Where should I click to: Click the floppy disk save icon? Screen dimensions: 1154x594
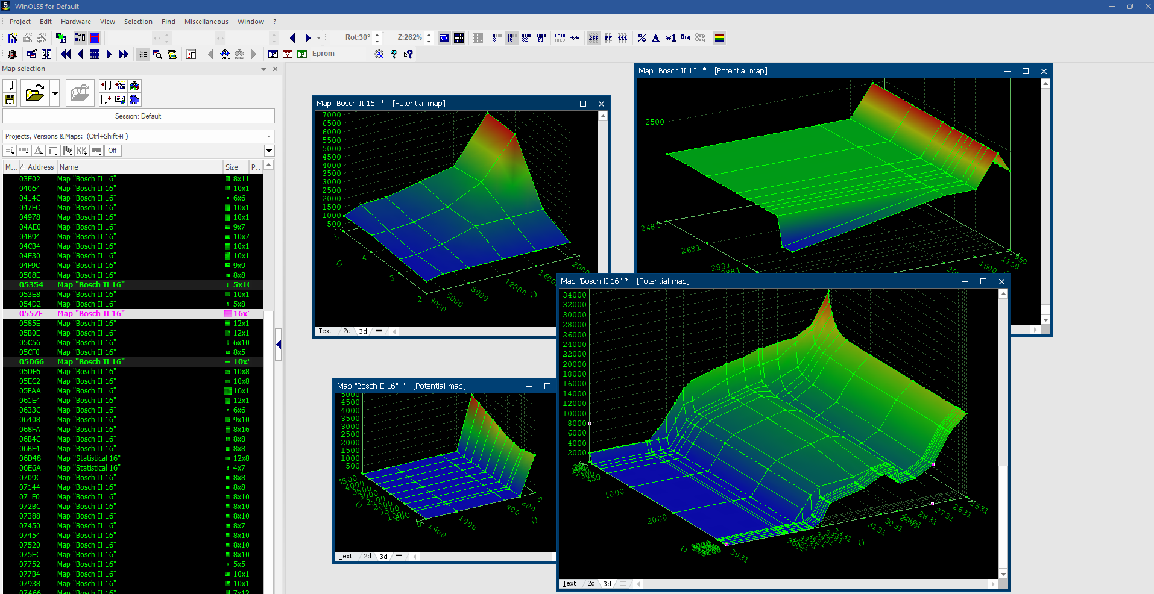click(x=10, y=99)
